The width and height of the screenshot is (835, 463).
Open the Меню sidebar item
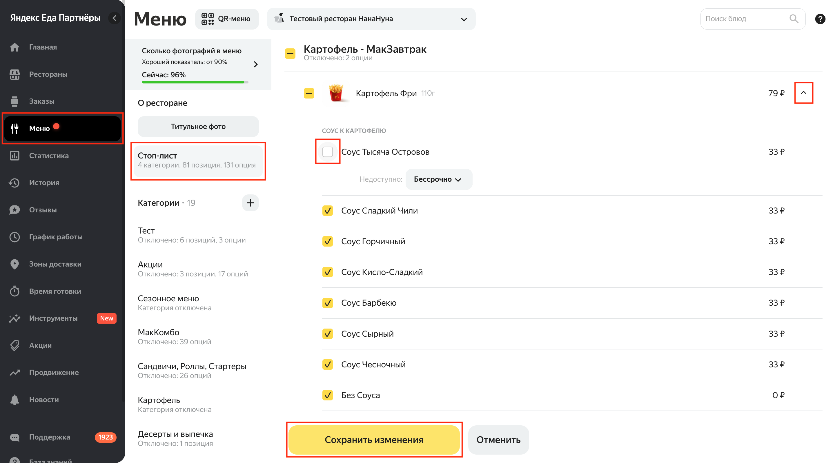(x=63, y=129)
